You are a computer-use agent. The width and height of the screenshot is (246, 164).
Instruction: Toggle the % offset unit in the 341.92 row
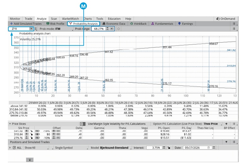tap(37, 131)
